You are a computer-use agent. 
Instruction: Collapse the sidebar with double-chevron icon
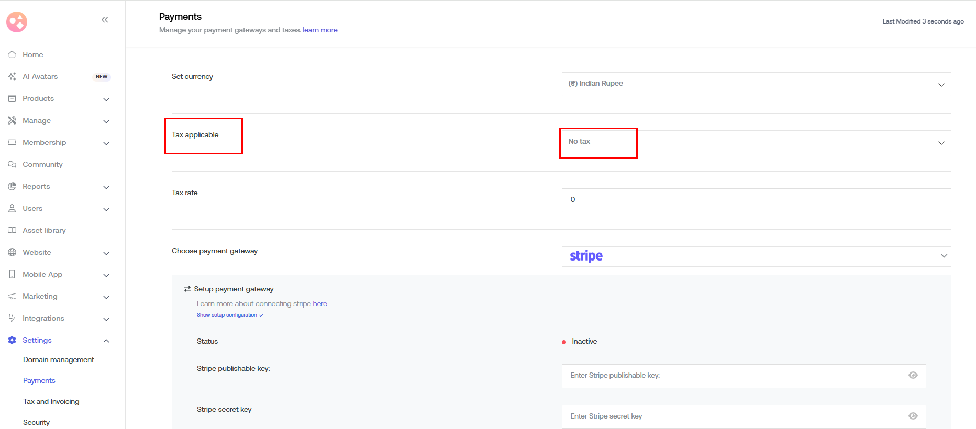pyautogui.click(x=105, y=20)
